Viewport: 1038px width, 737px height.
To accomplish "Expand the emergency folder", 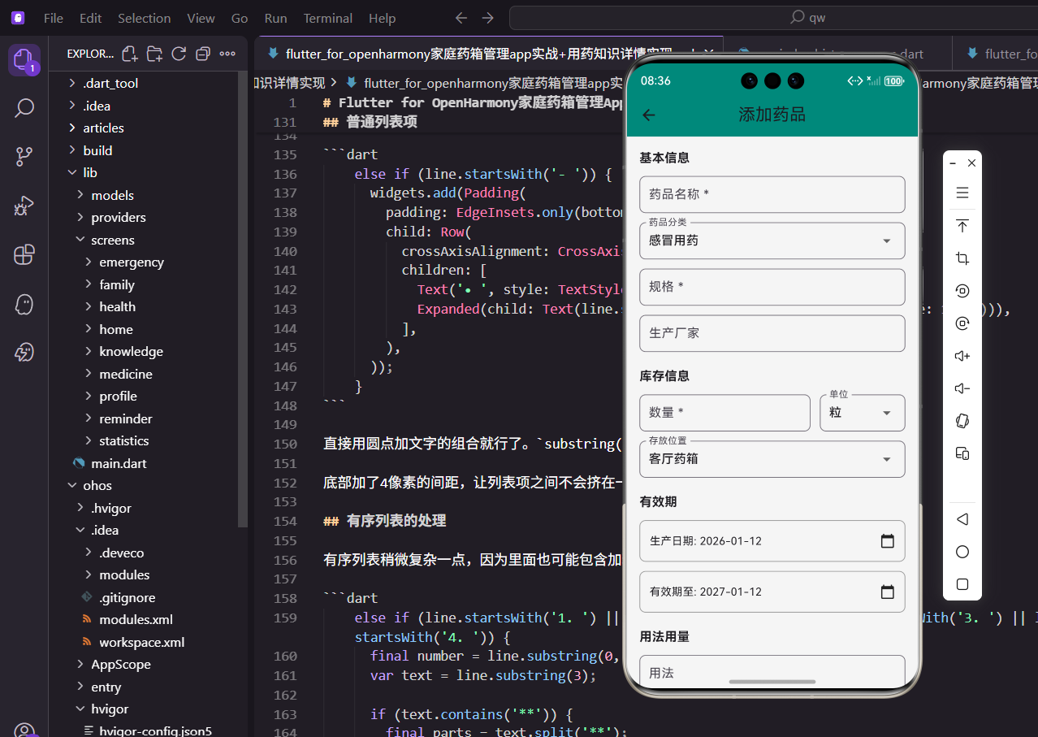I will (131, 262).
